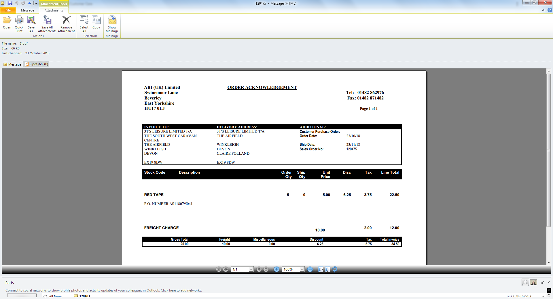The width and height of the screenshot is (553, 299).
Task: Collapse the people pane chevron
Action: click(x=549, y=282)
